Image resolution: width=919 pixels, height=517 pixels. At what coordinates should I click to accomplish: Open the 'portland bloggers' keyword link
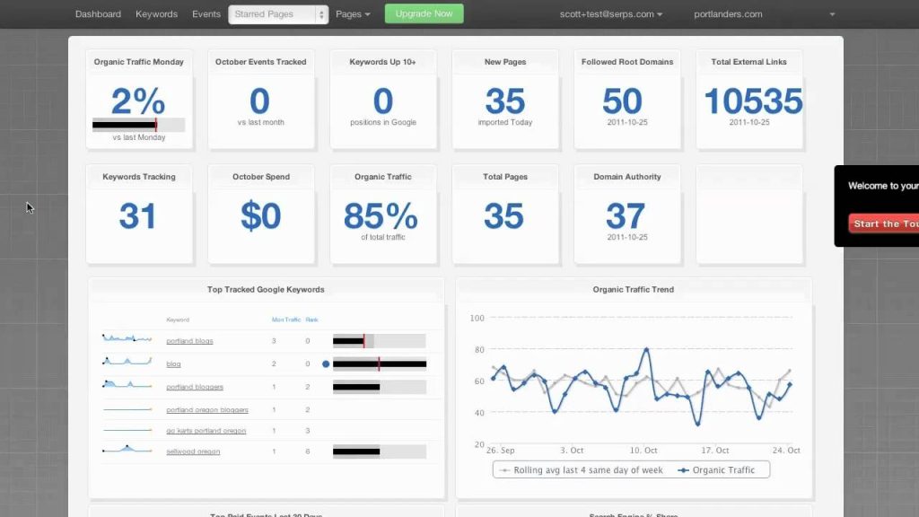click(195, 387)
